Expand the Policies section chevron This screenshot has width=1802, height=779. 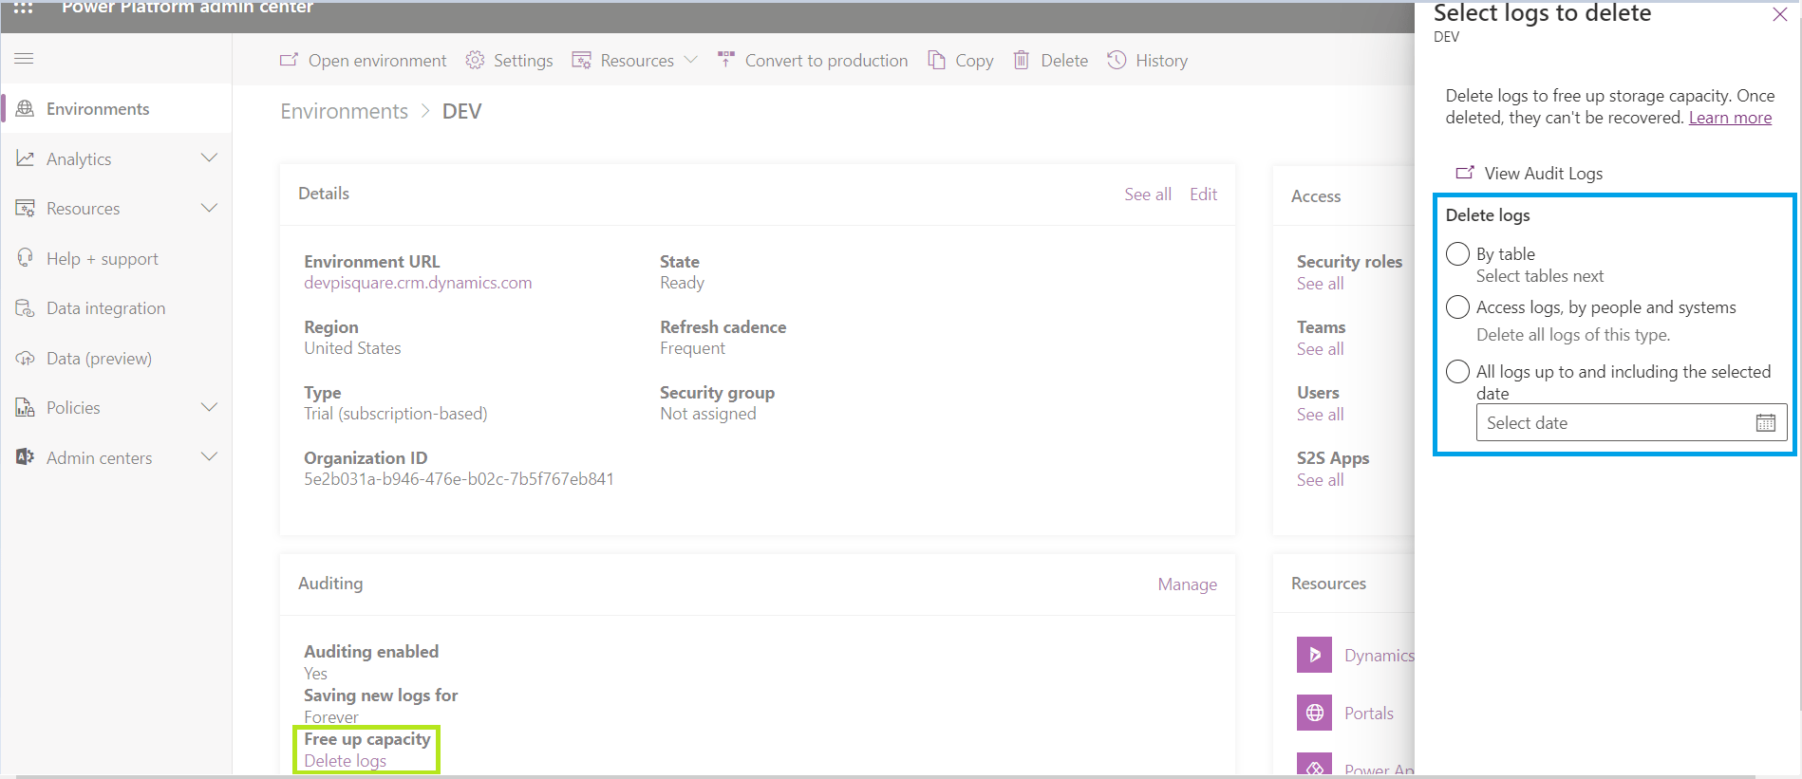pyautogui.click(x=210, y=407)
